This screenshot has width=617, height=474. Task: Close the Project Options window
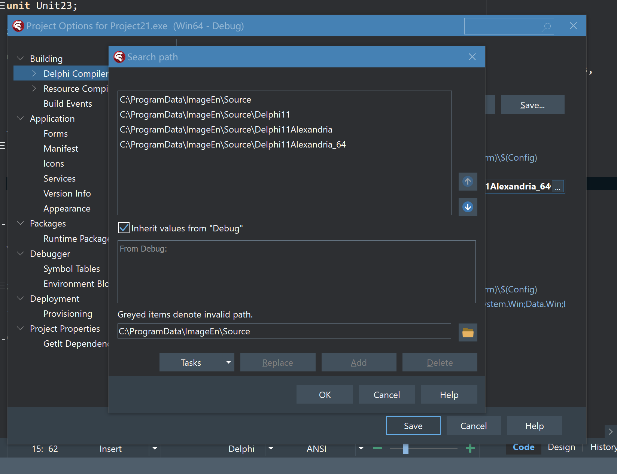pos(573,26)
